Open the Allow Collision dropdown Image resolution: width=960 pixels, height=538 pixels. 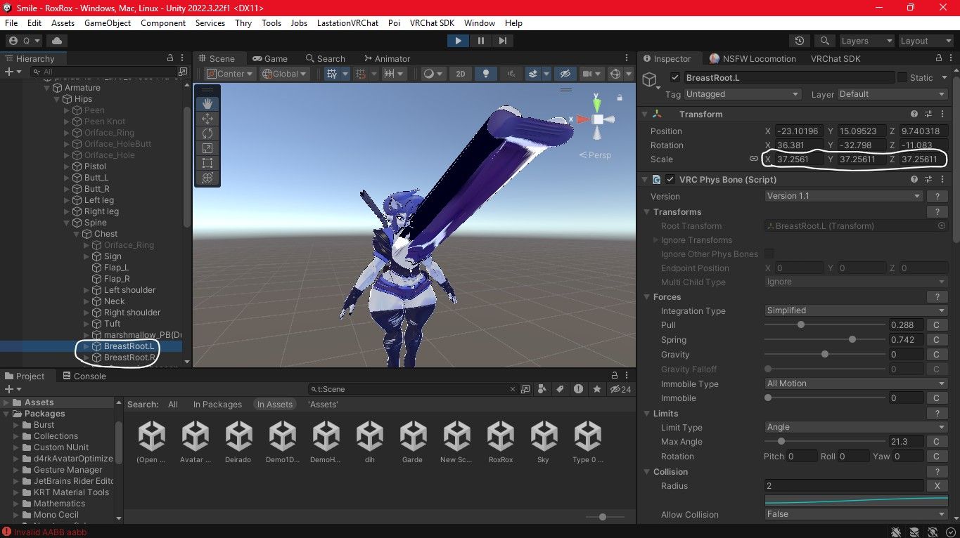(856, 514)
